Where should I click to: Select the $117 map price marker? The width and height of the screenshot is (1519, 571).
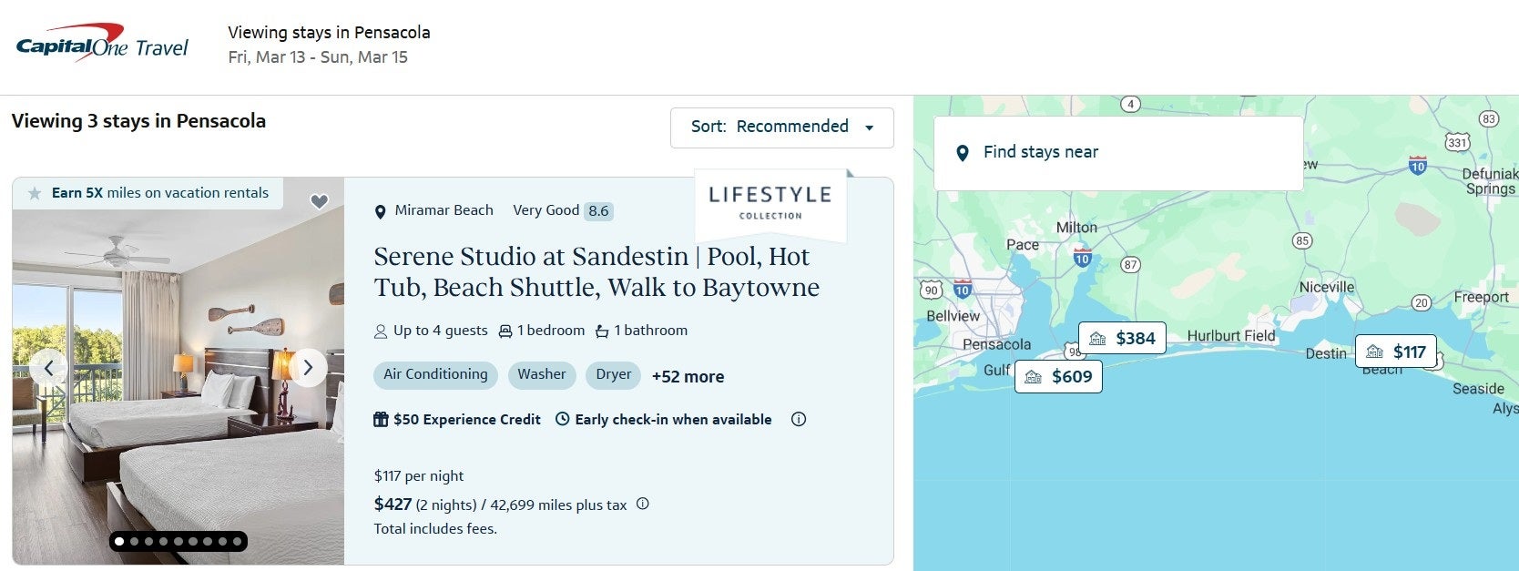pyautogui.click(x=1396, y=352)
